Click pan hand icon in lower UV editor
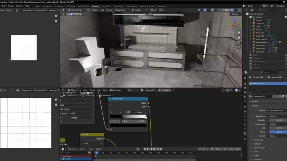The width and height of the screenshot is (287, 161). click(56, 105)
